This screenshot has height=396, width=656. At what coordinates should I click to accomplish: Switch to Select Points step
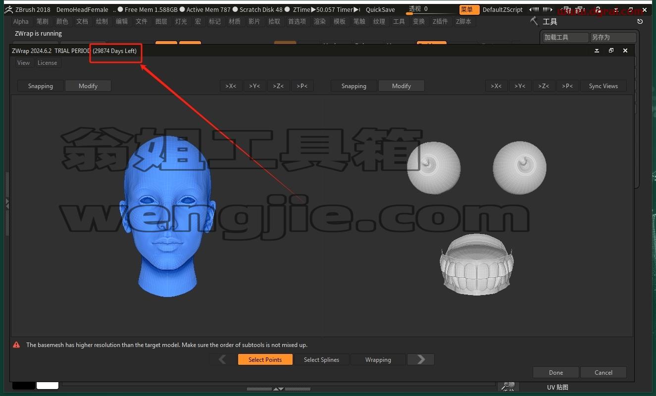265,359
